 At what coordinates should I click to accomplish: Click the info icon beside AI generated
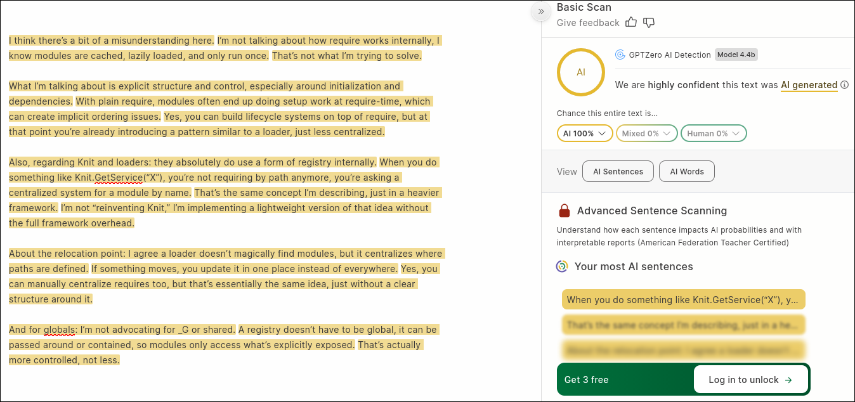pos(844,84)
